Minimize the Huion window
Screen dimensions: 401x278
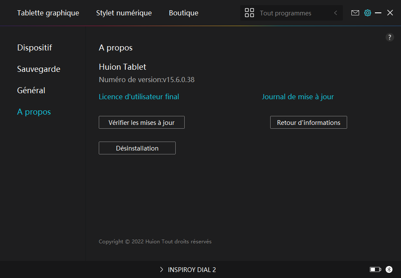pos(378,13)
